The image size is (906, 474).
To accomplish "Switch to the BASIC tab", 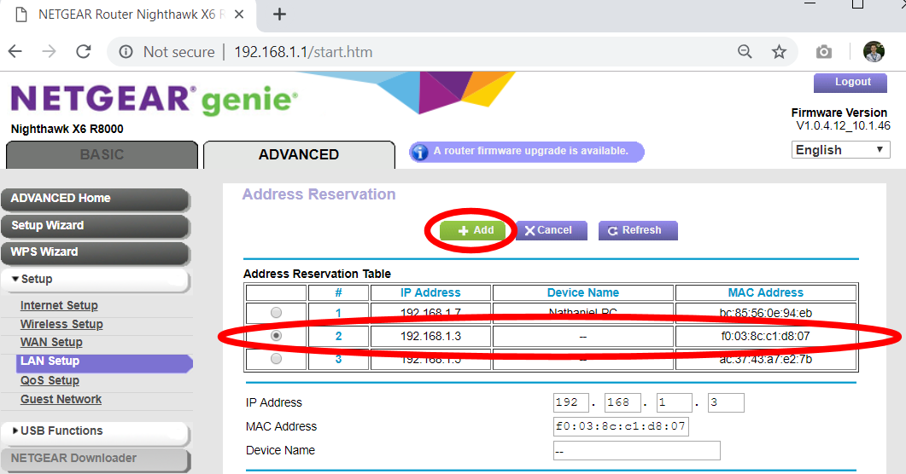I will click(x=102, y=154).
